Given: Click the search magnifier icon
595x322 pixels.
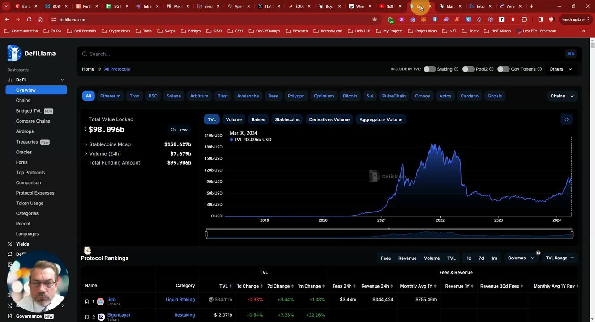Looking at the screenshot, I should (x=84, y=54).
